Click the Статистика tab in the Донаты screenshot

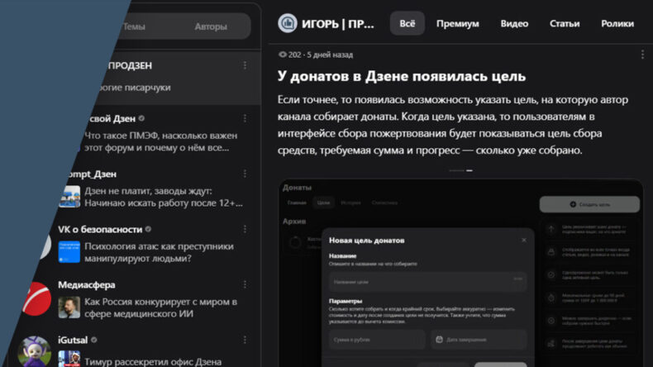[x=384, y=203]
